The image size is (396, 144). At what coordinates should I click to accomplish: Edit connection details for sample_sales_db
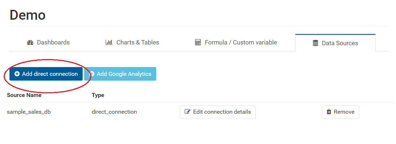pyautogui.click(x=218, y=112)
